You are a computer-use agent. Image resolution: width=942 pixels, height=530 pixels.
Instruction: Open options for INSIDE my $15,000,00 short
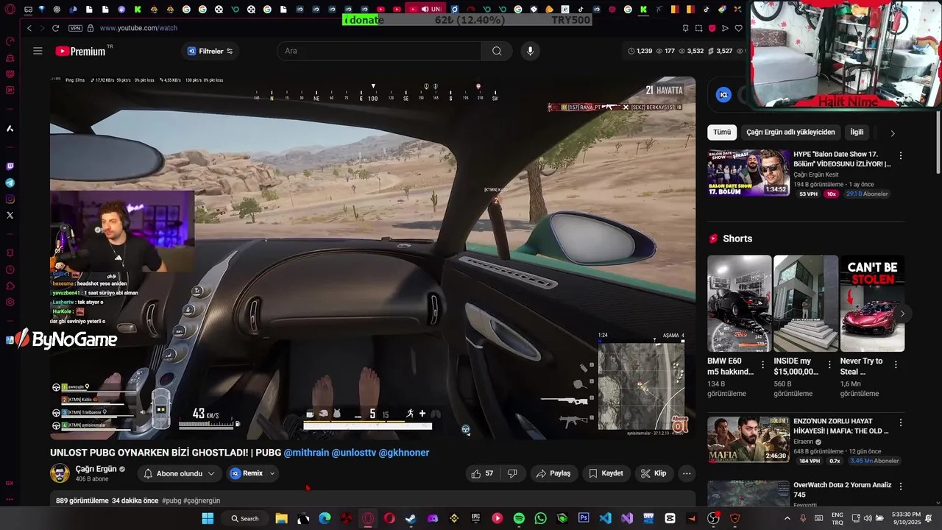pos(829,364)
